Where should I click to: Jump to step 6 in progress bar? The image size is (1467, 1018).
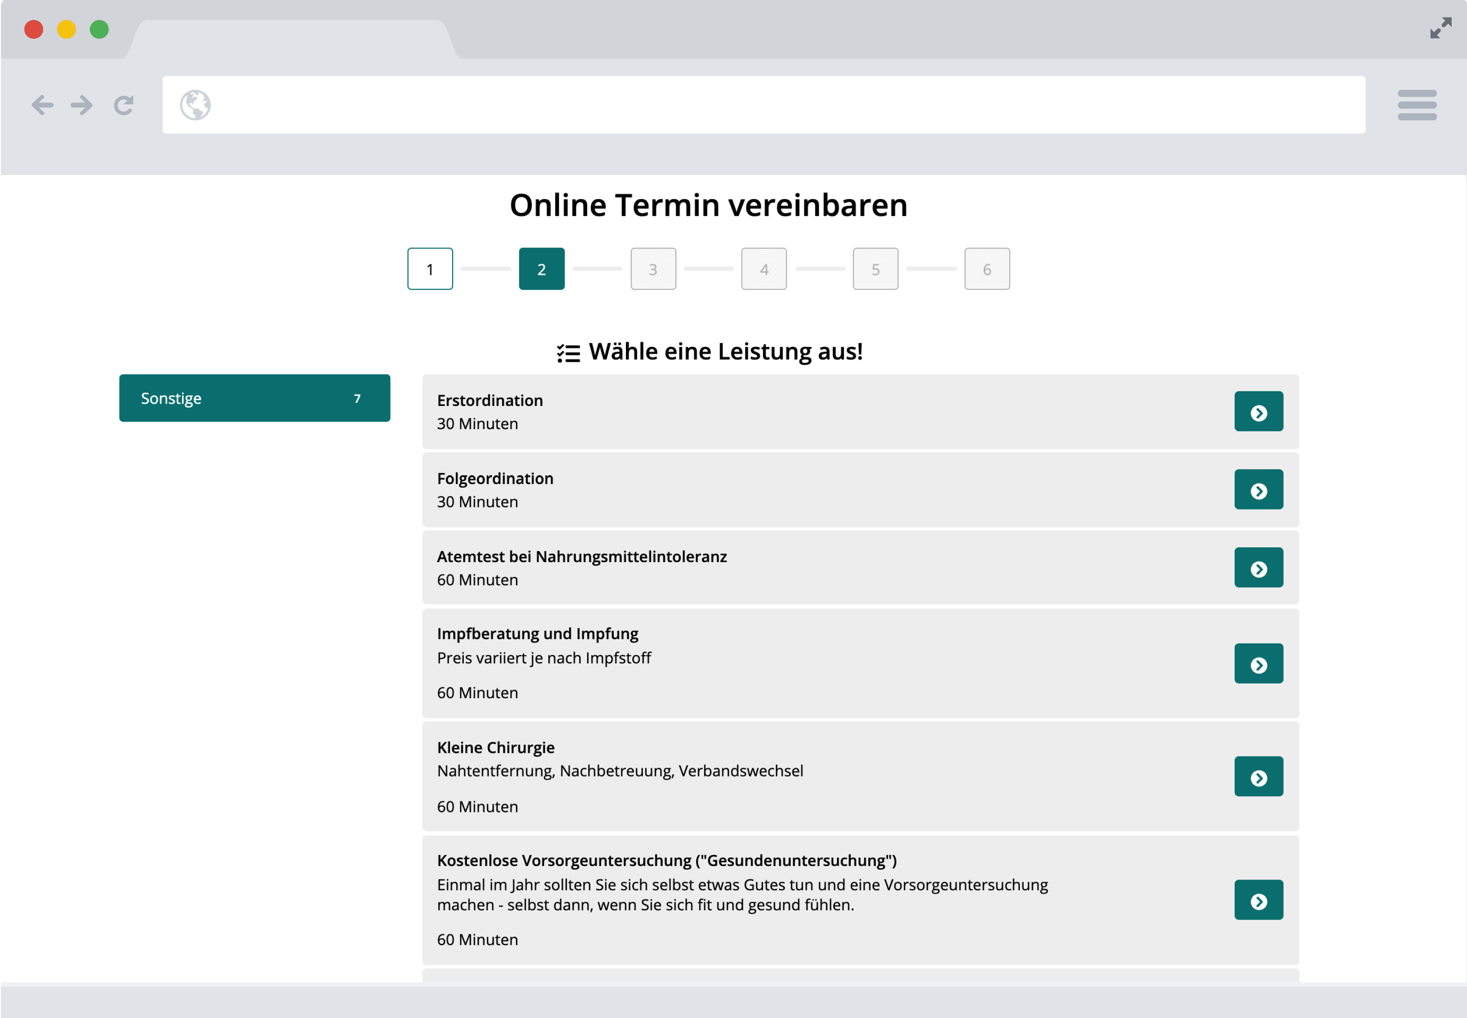(987, 268)
